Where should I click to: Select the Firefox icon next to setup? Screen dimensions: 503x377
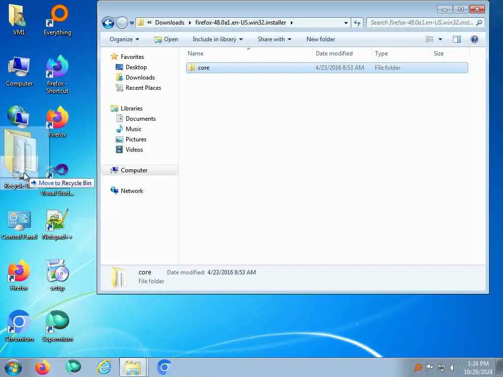19,275
